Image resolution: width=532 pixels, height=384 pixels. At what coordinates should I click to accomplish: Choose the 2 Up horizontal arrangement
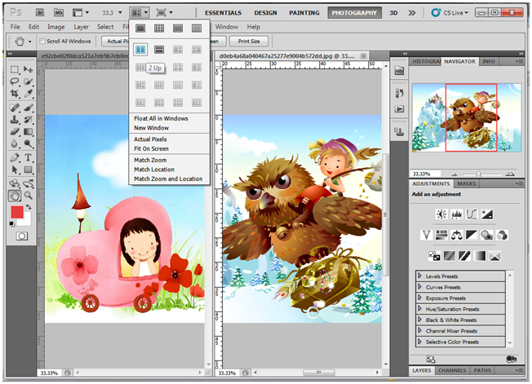tap(161, 51)
